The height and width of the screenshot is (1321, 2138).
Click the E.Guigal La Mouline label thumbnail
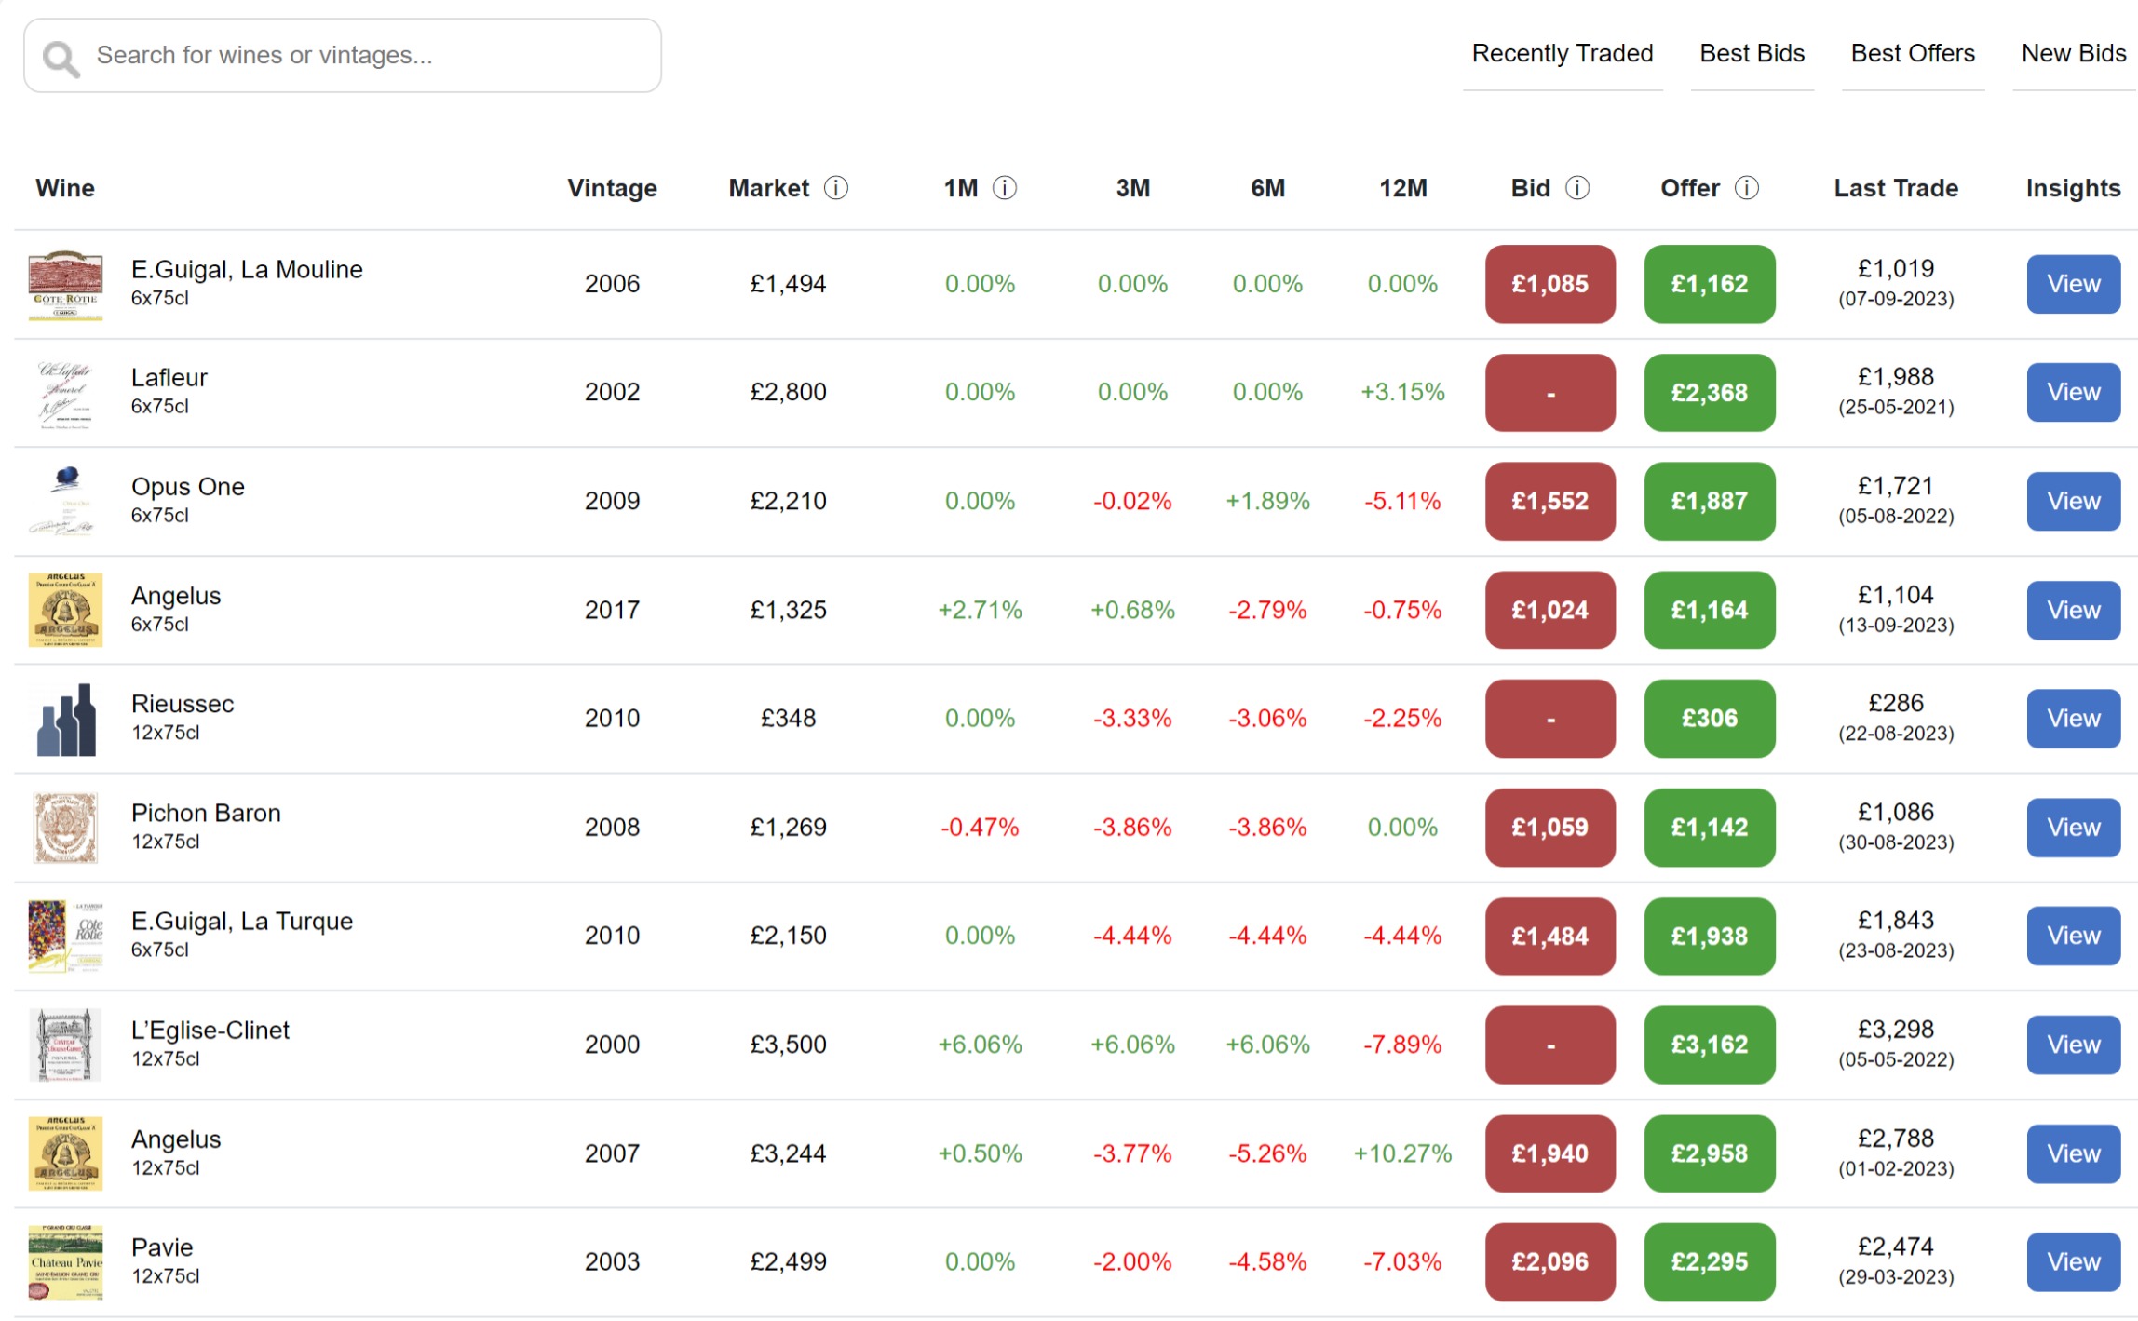(x=65, y=285)
